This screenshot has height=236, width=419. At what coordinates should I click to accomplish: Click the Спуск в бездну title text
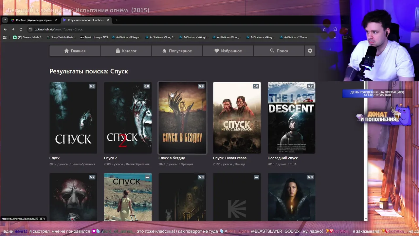pos(172,158)
